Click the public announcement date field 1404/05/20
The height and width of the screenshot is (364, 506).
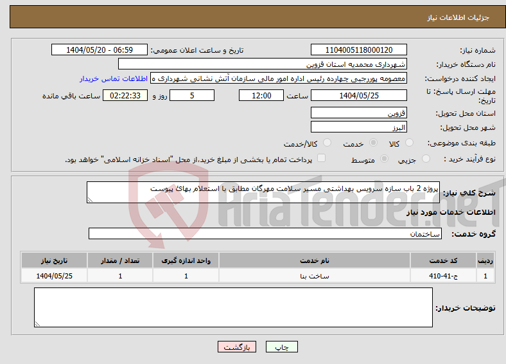click(x=100, y=50)
